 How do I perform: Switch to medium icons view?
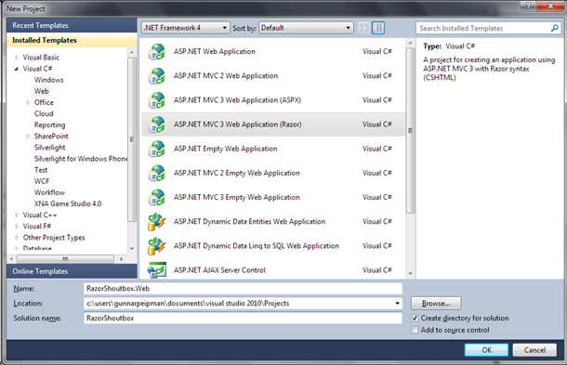[x=378, y=28]
